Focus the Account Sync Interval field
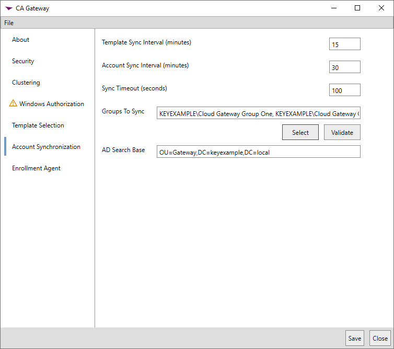Viewport: 394px width, 349px height. pyautogui.click(x=344, y=67)
